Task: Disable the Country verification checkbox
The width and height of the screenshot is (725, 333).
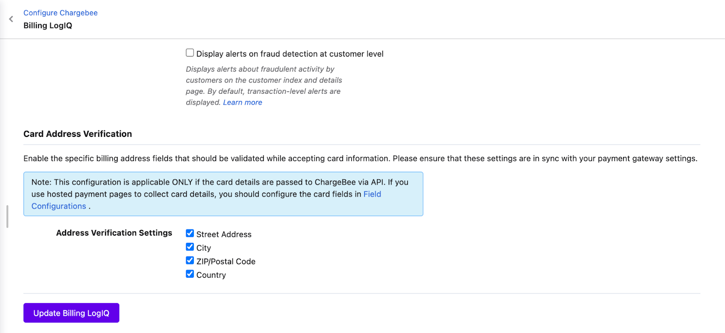Action: 190,274
